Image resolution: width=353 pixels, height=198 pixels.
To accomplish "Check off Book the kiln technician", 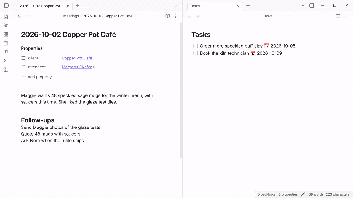I will tap(196, 53).
